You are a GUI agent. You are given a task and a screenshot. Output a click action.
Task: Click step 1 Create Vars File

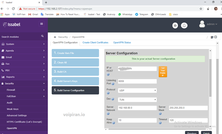(75, 53)
